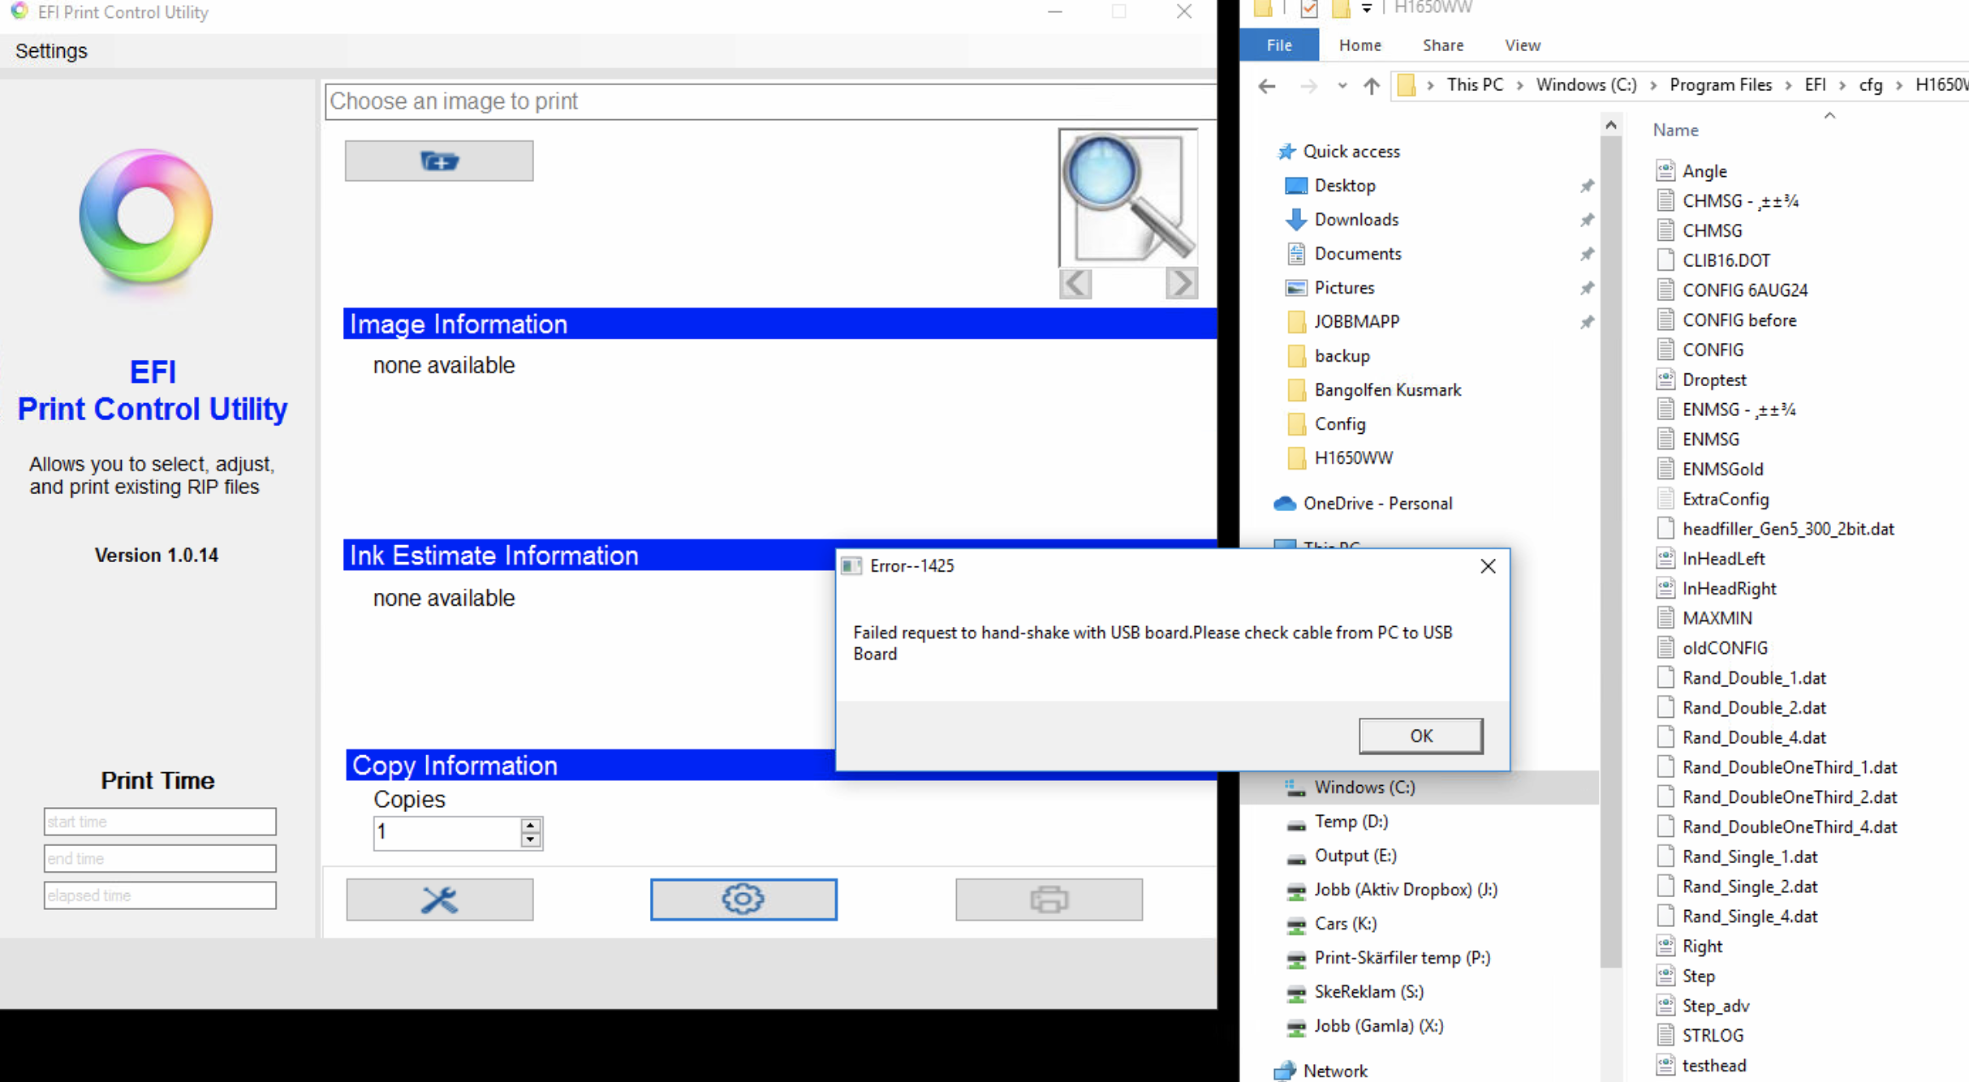Open OneDrive - Personal in the sidebar
Image resolution: width=1969 pixels, height=1082 pixels.
[1378, 503]
